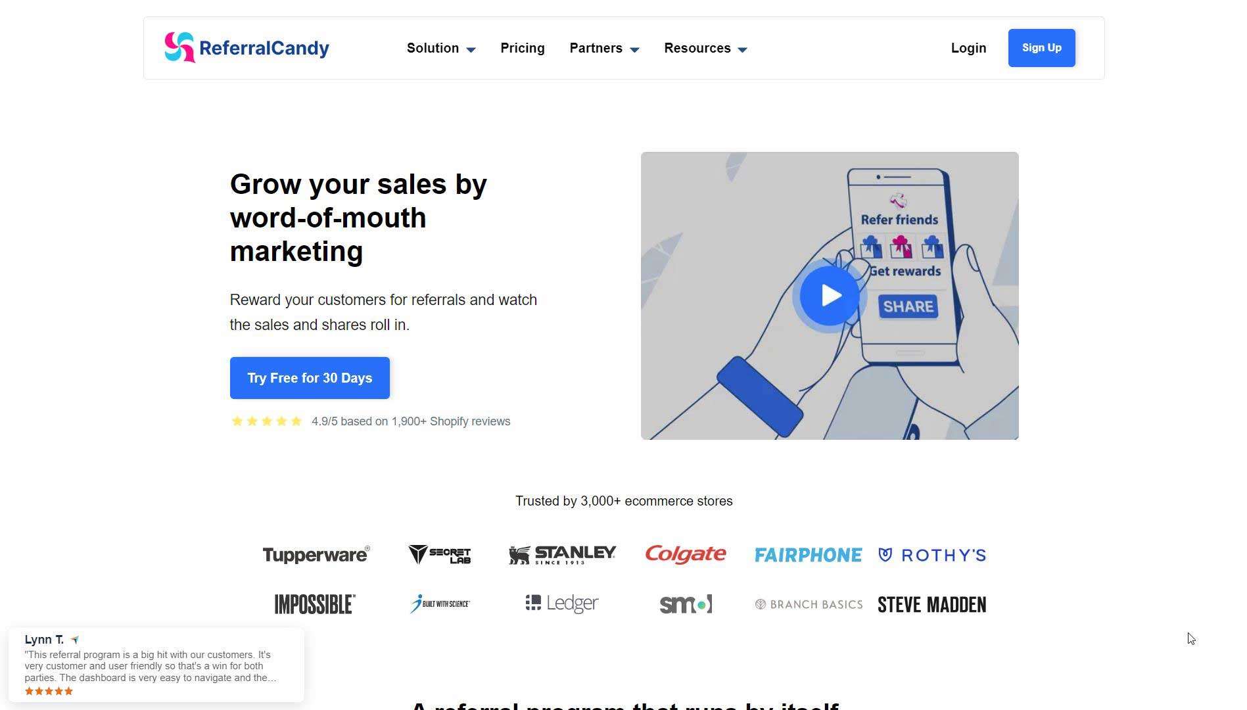Click the five-star rating next to Shopify reviews
Image resolution: width=1247 pixels, height=710 pixels.
coord(266,421)
